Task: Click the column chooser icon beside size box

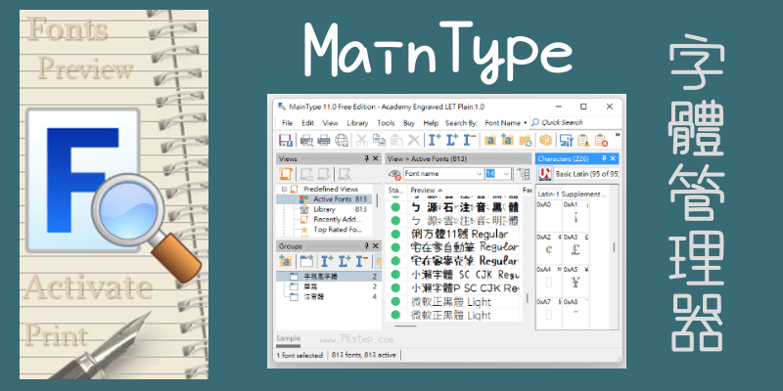Action: tap(524, 174)
